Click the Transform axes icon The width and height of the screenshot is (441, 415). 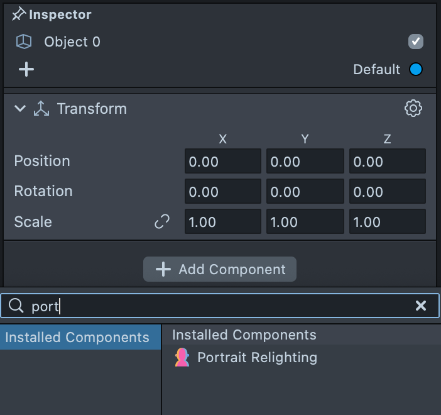41,109
